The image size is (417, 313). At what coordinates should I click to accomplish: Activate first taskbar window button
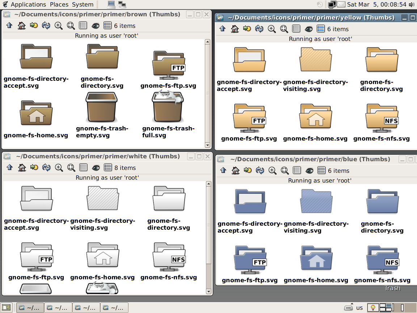pos(30,308)
